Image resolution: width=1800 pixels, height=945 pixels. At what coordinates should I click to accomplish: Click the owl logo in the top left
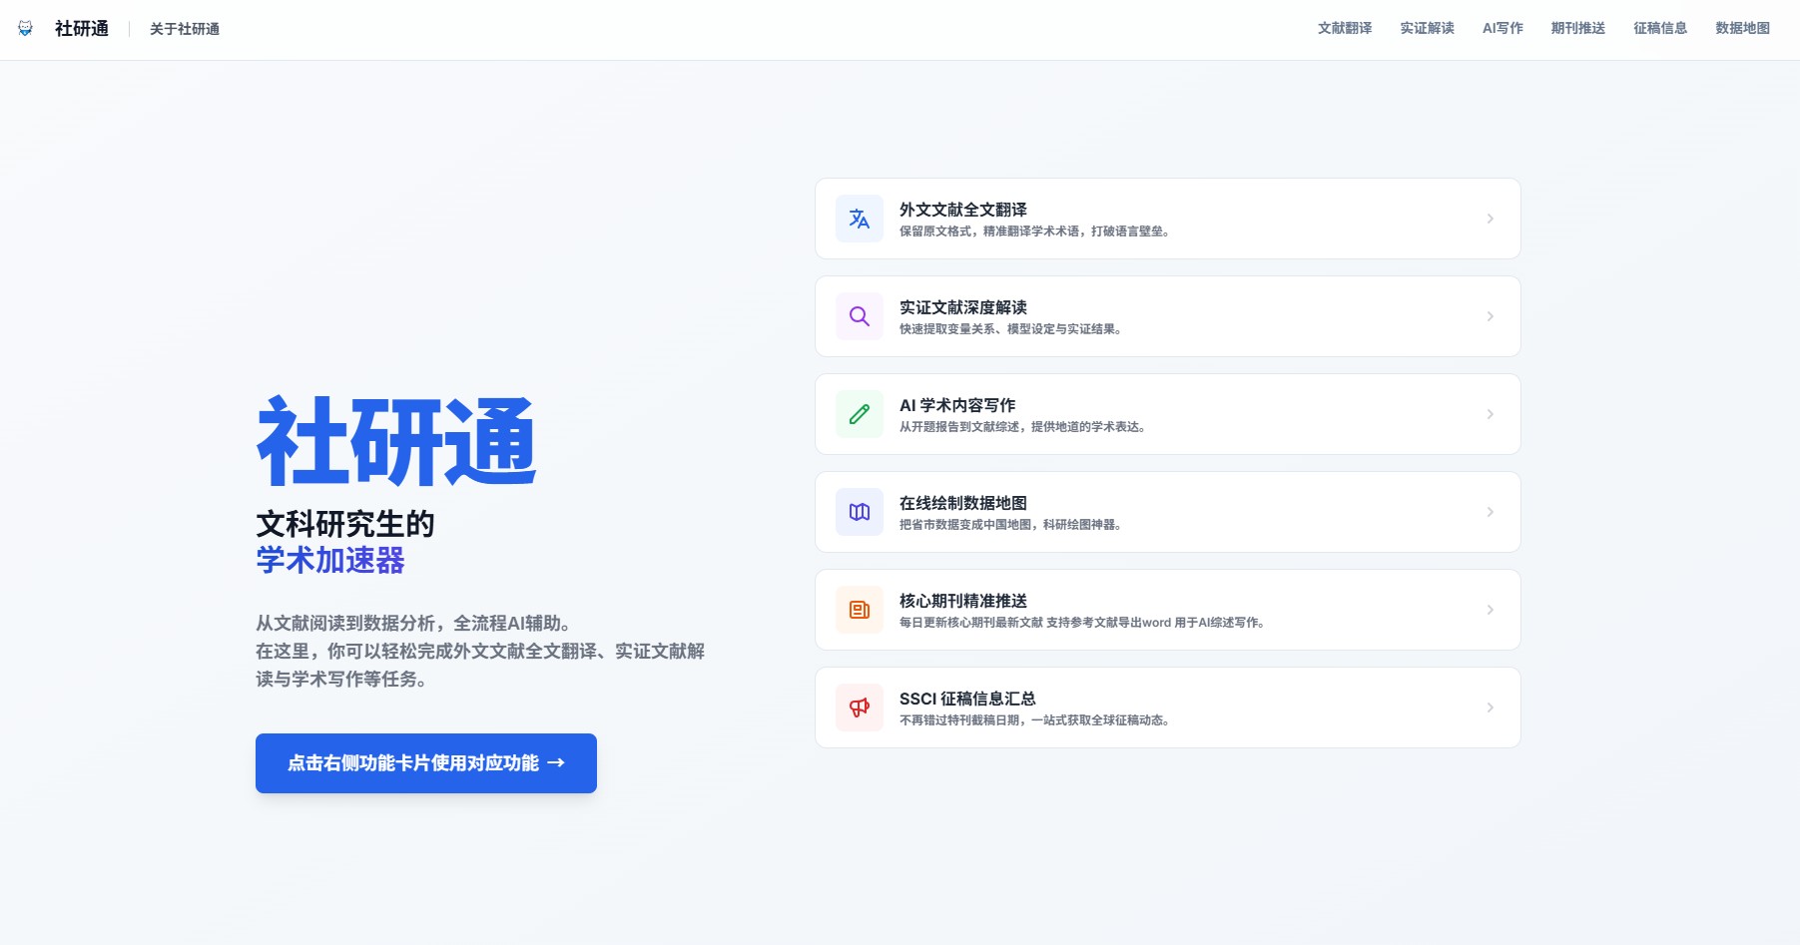(26, 28)
